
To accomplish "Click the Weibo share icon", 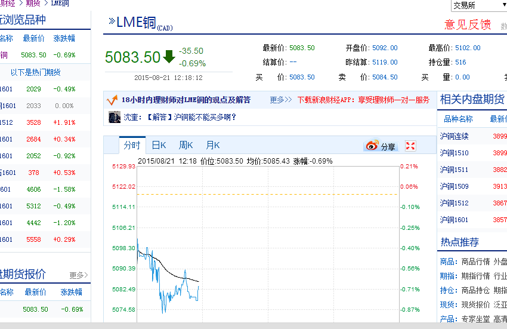I will tap(372, 146).
